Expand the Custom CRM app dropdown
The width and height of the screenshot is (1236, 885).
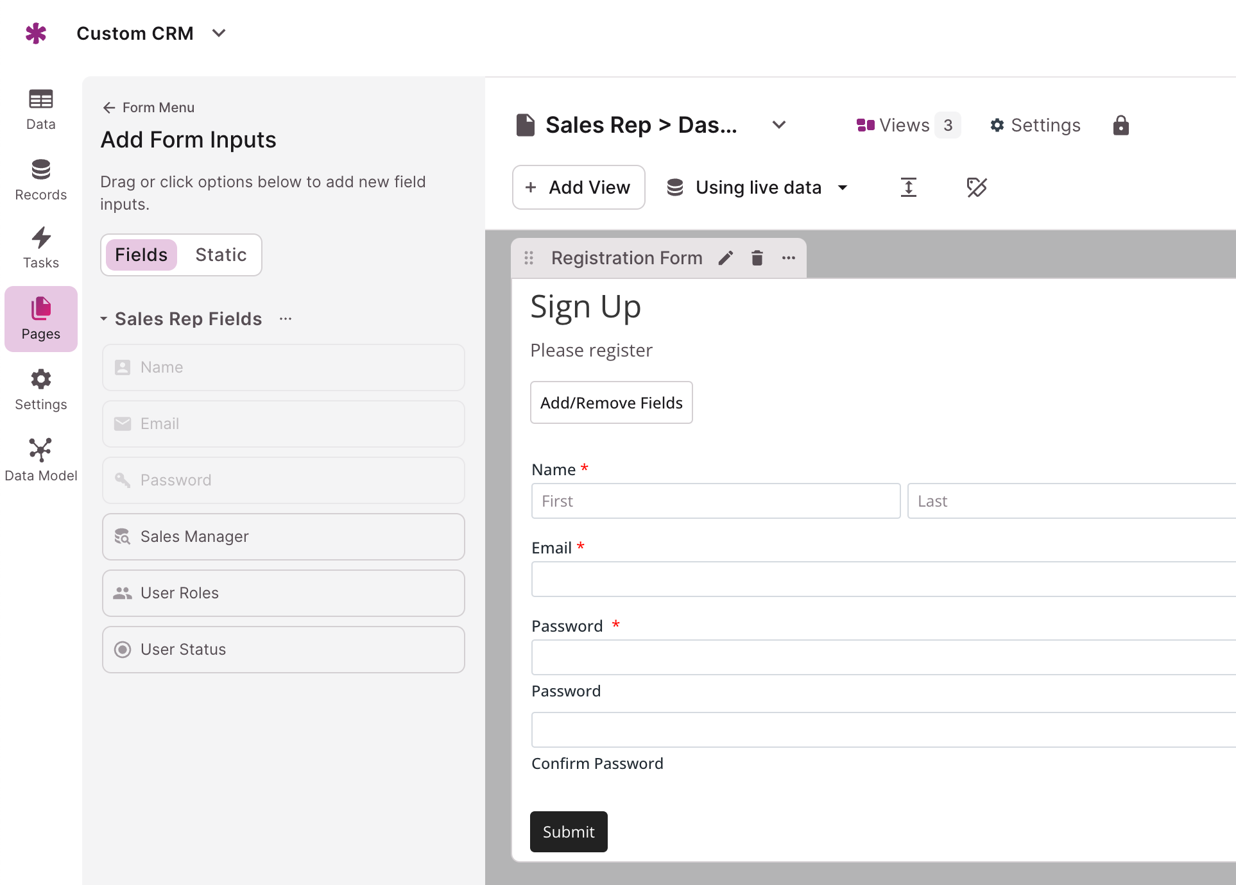(x=219, y=33)
